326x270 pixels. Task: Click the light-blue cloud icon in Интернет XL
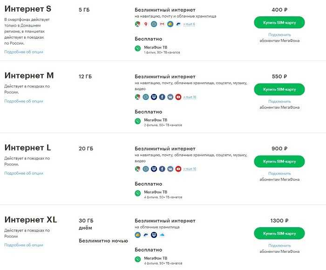[162, 235]
